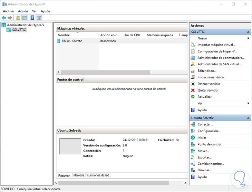Viewport: 252px width, 192px height.
Task: Click the Exportar icon
Action: point(193,157)
